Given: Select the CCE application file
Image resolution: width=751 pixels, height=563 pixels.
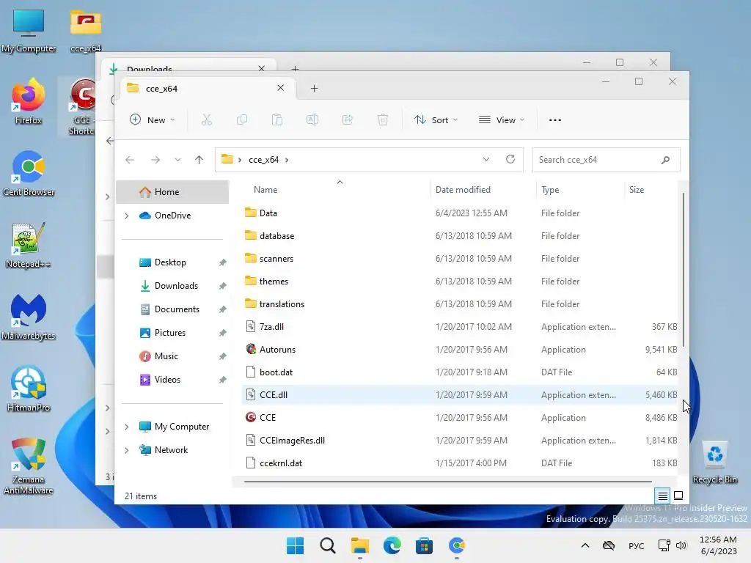Looking at the screenshot, I should point(460,417).
